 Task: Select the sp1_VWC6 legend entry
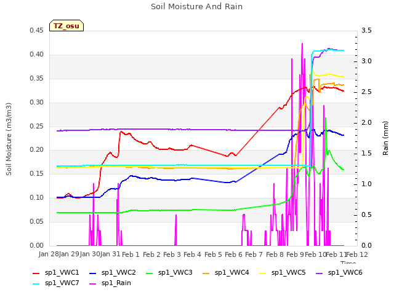(339, 273)
